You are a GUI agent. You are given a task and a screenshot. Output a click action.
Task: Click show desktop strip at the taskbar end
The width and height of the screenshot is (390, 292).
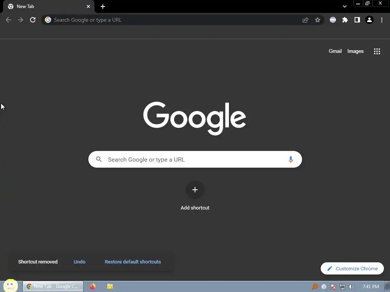tap(387, 287)
